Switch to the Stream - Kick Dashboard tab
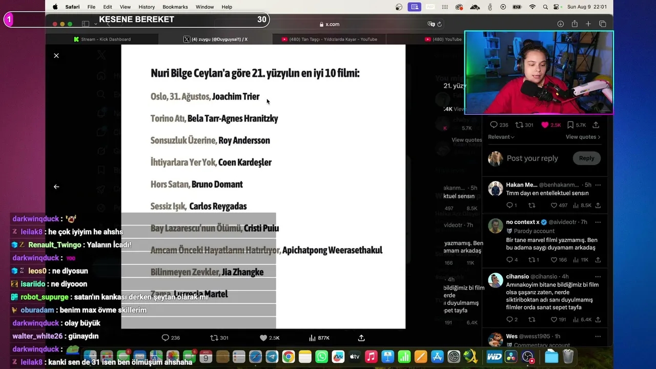This screenshot has width=656, height=369. (102, 39)
